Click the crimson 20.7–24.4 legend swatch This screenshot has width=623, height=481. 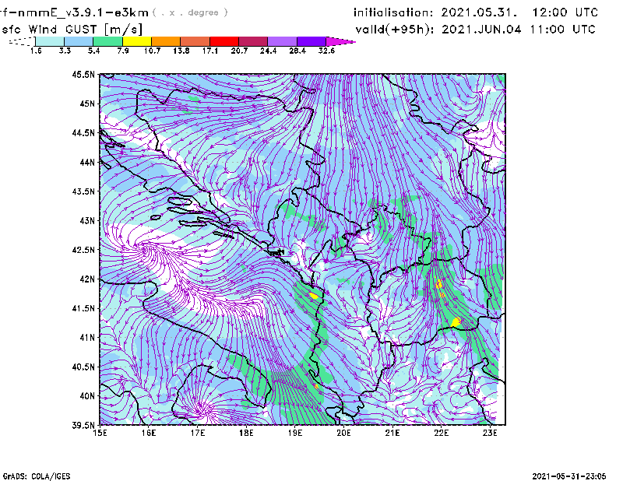tap(253, 41)
